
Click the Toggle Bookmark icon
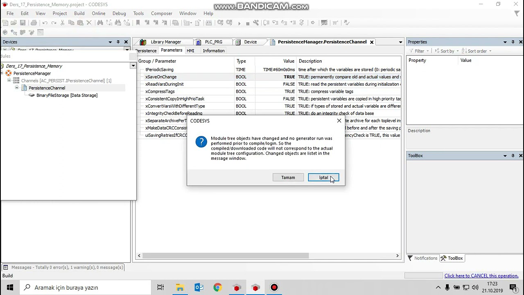[138, 23]
